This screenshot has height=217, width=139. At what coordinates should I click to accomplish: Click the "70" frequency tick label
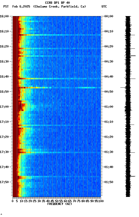point(74,201)
